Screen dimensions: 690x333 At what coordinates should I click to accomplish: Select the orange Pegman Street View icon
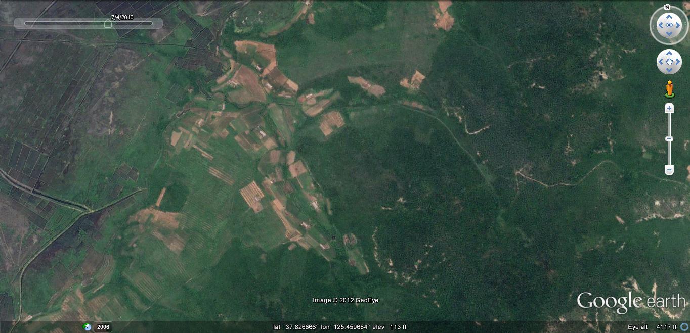(x=669, y=88)
